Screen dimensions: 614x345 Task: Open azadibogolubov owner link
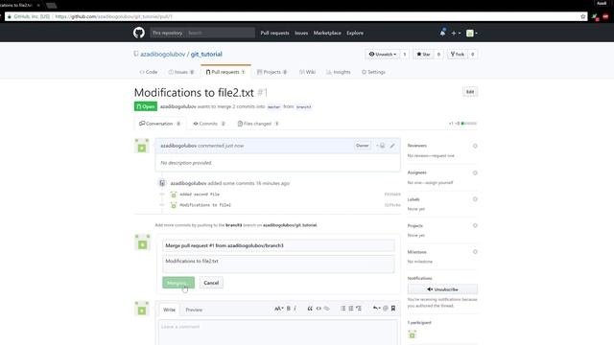pos(162,54)
